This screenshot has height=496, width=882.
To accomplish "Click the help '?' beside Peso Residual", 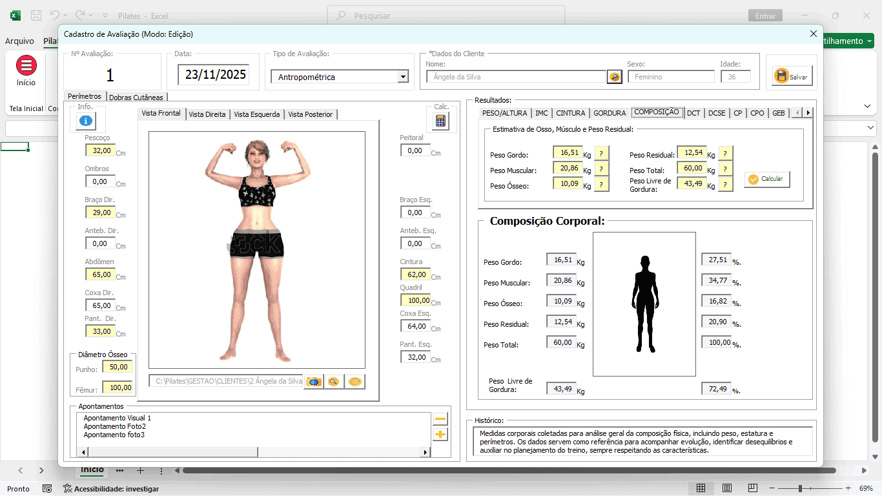I will (725, 154).
